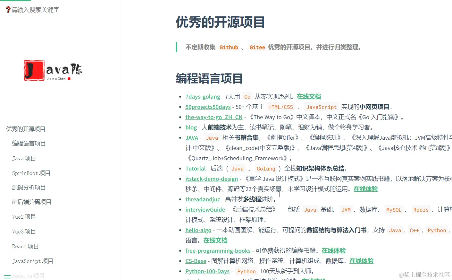Image resolution: width=452 pixels, height=280 pixels.
Task: Open the interviewGuide link
Action: click(x=205, y=210)
